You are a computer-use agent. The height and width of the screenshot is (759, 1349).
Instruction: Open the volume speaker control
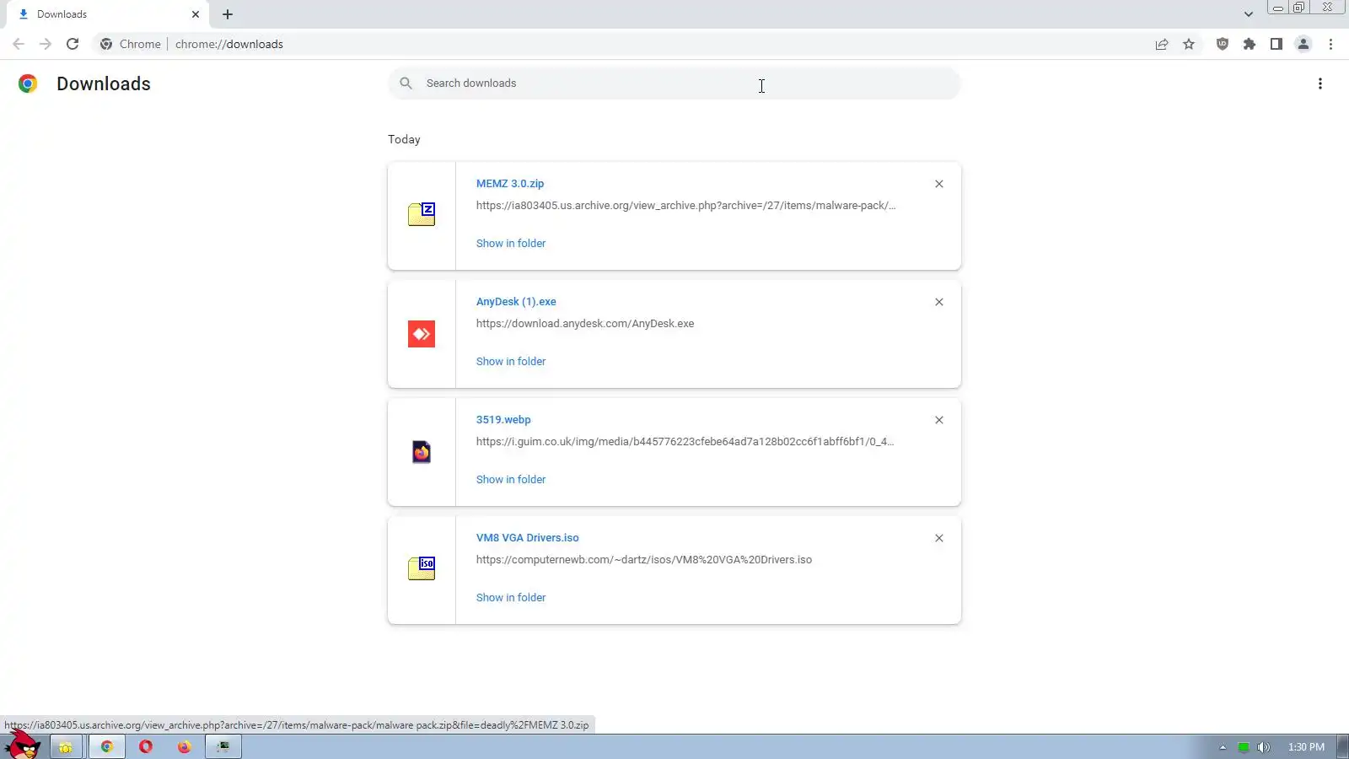[1264, 747]
